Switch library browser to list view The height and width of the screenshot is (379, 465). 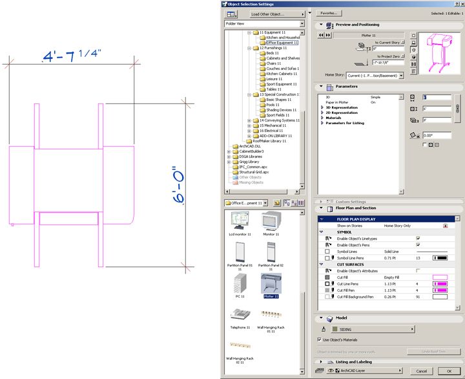[x=301, y=203]
